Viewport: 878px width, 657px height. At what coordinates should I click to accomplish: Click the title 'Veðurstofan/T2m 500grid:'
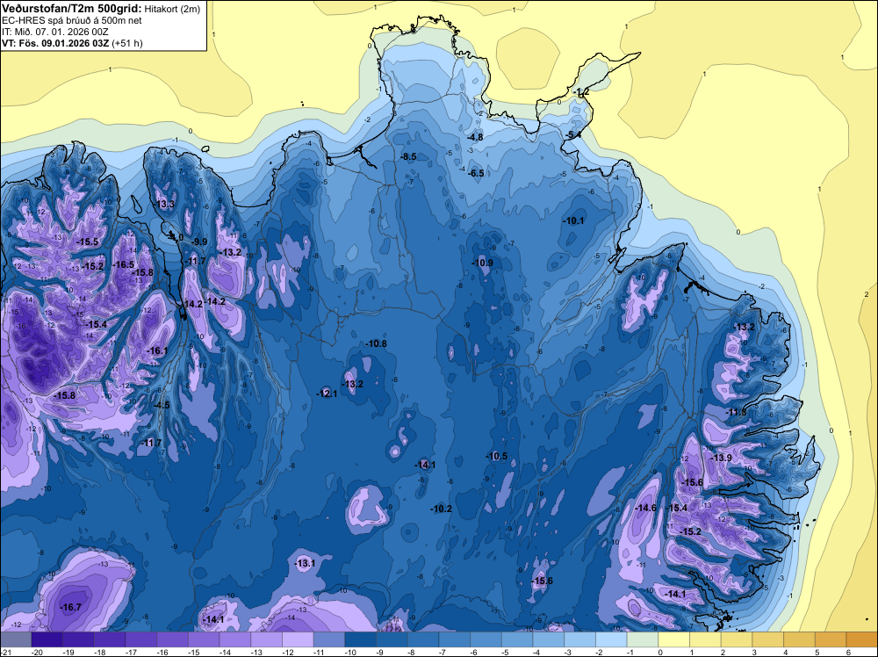pos(72,9)
